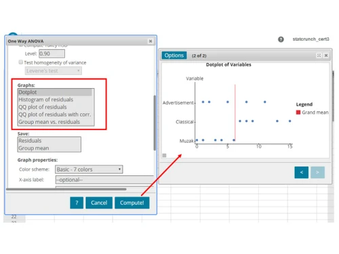Viewport: 339px width, 254px height.
Task: Click the help icon near statcrunch_cert3
Action: tap(281, 39)
